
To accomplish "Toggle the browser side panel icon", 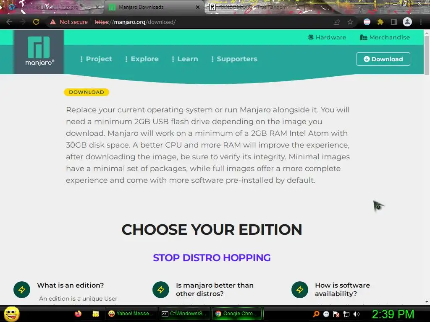I will (394, 22).
